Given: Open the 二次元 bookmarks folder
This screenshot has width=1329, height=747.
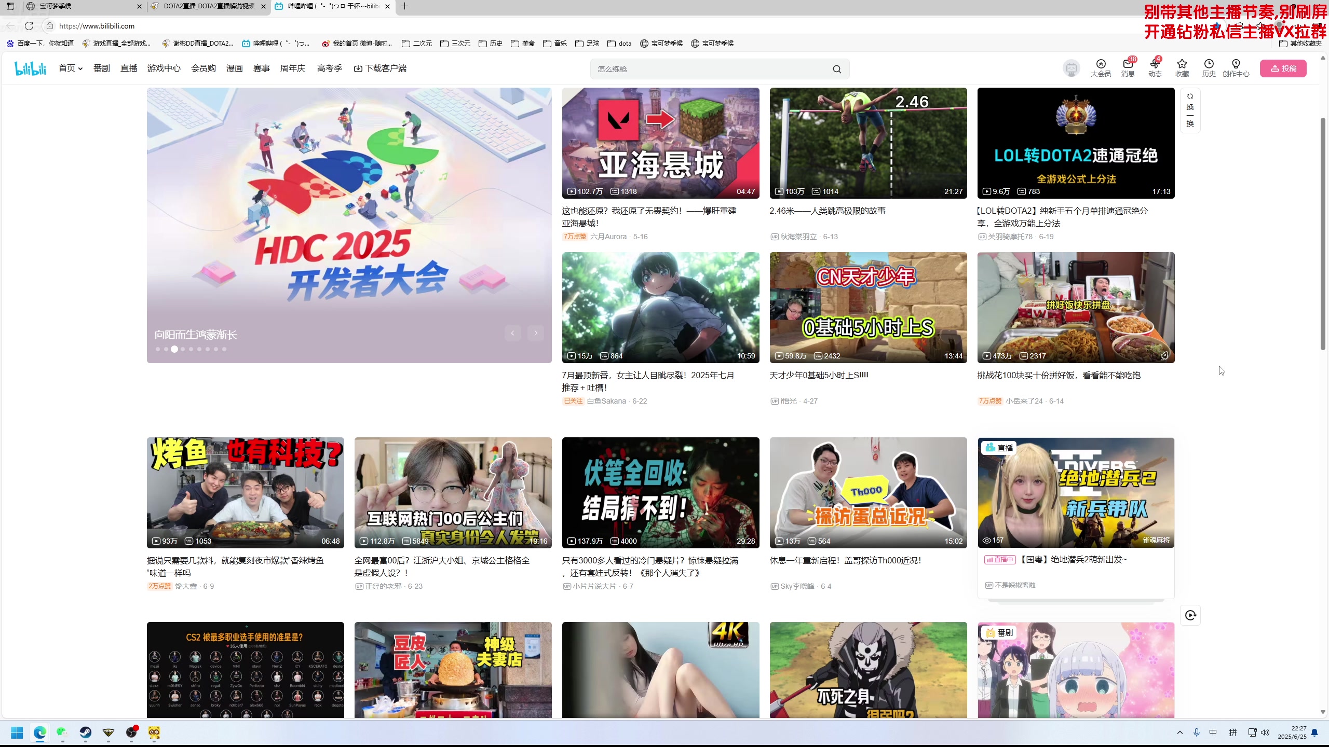Looking at the screenshot, I should 416,44.
